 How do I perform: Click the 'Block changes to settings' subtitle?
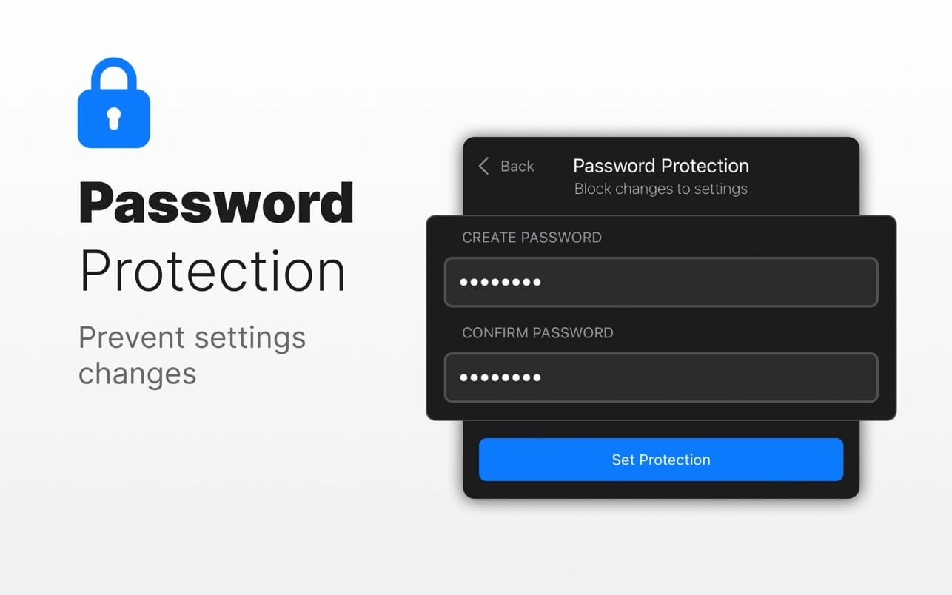click(661, 189)
